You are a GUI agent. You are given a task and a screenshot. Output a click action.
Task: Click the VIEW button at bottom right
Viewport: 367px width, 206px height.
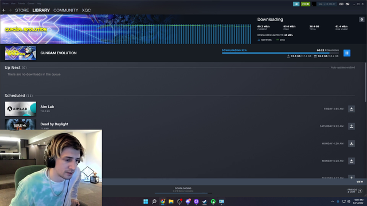point(360,182)
